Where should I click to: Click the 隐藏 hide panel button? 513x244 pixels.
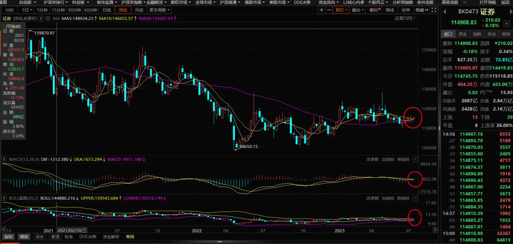422,10
